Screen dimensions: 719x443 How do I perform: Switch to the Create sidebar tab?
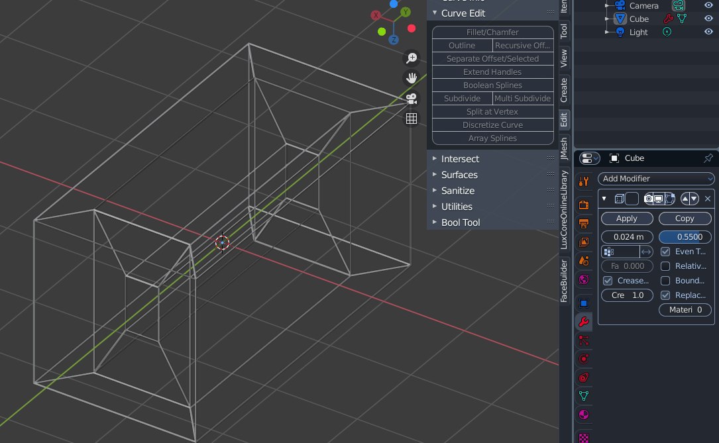(564, 90)
